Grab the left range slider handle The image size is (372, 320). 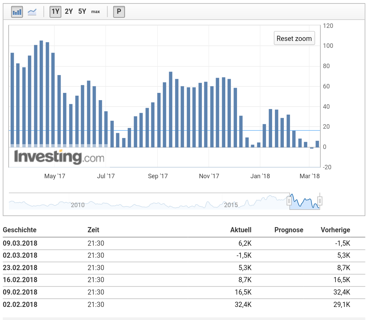coord(289,201)
